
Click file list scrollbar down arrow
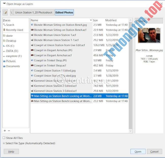[130, 131]
